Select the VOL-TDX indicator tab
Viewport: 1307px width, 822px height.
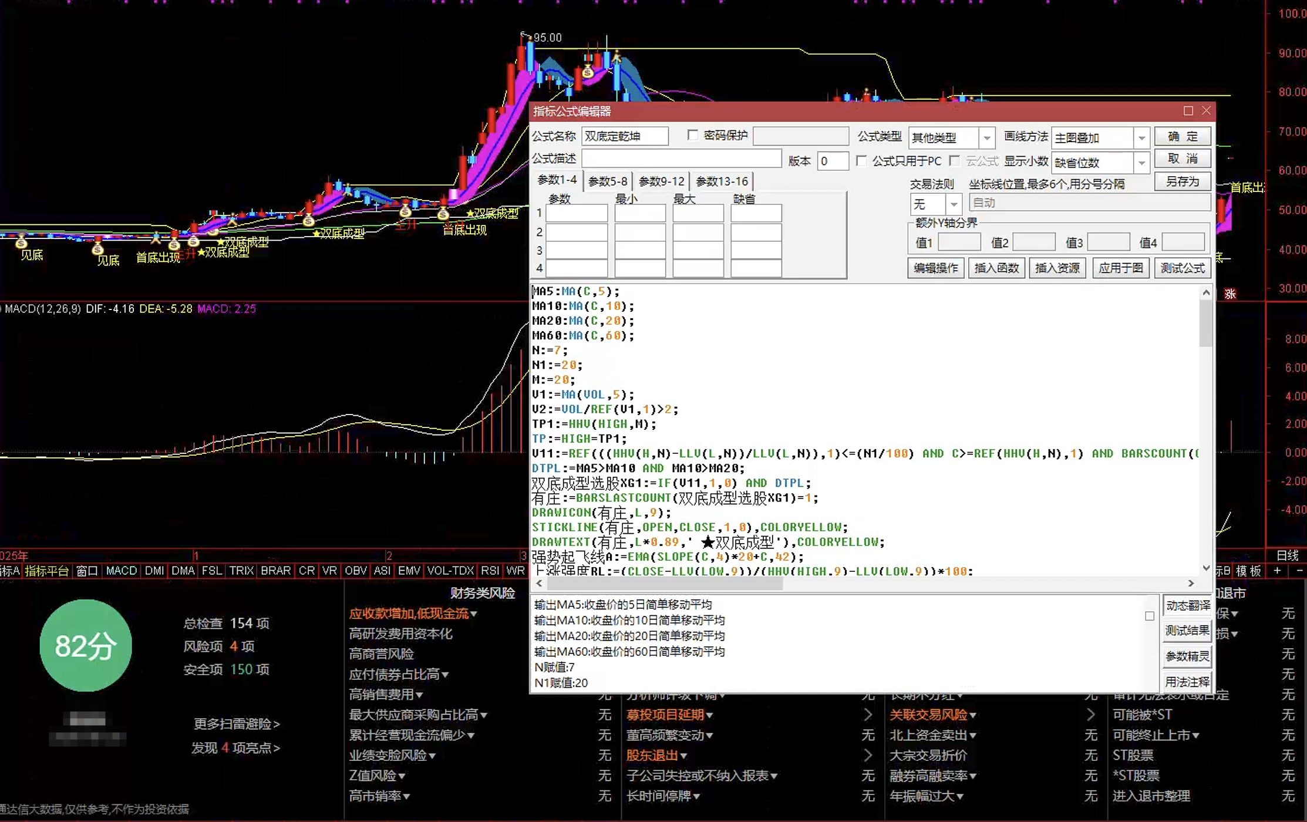tap(450, 571)
